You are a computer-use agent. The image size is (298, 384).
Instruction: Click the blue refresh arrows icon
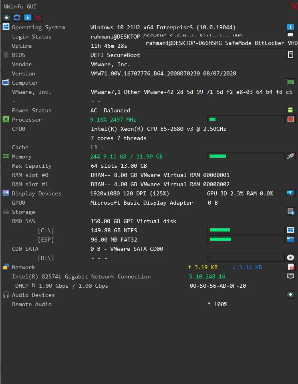point(17,18)
